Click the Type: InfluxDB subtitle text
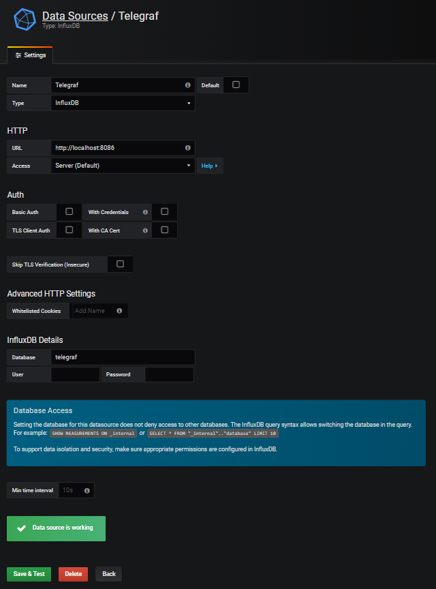This screenshot has height=589, width=436. [61, 26]
